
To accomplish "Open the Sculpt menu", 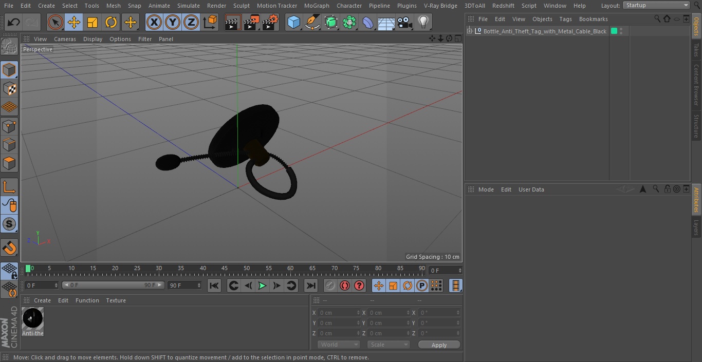I will click(242, 6).
